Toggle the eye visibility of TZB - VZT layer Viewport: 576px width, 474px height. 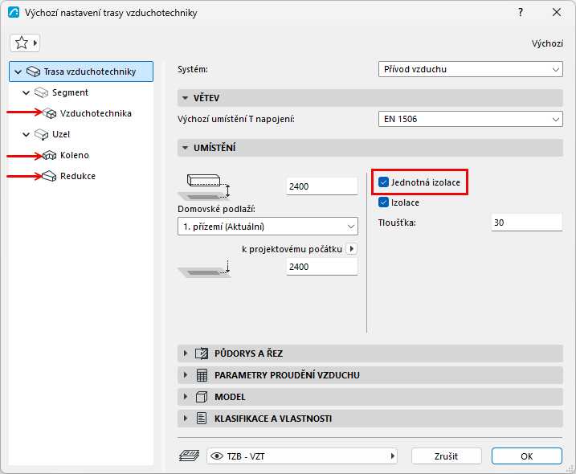coord(217,456)
